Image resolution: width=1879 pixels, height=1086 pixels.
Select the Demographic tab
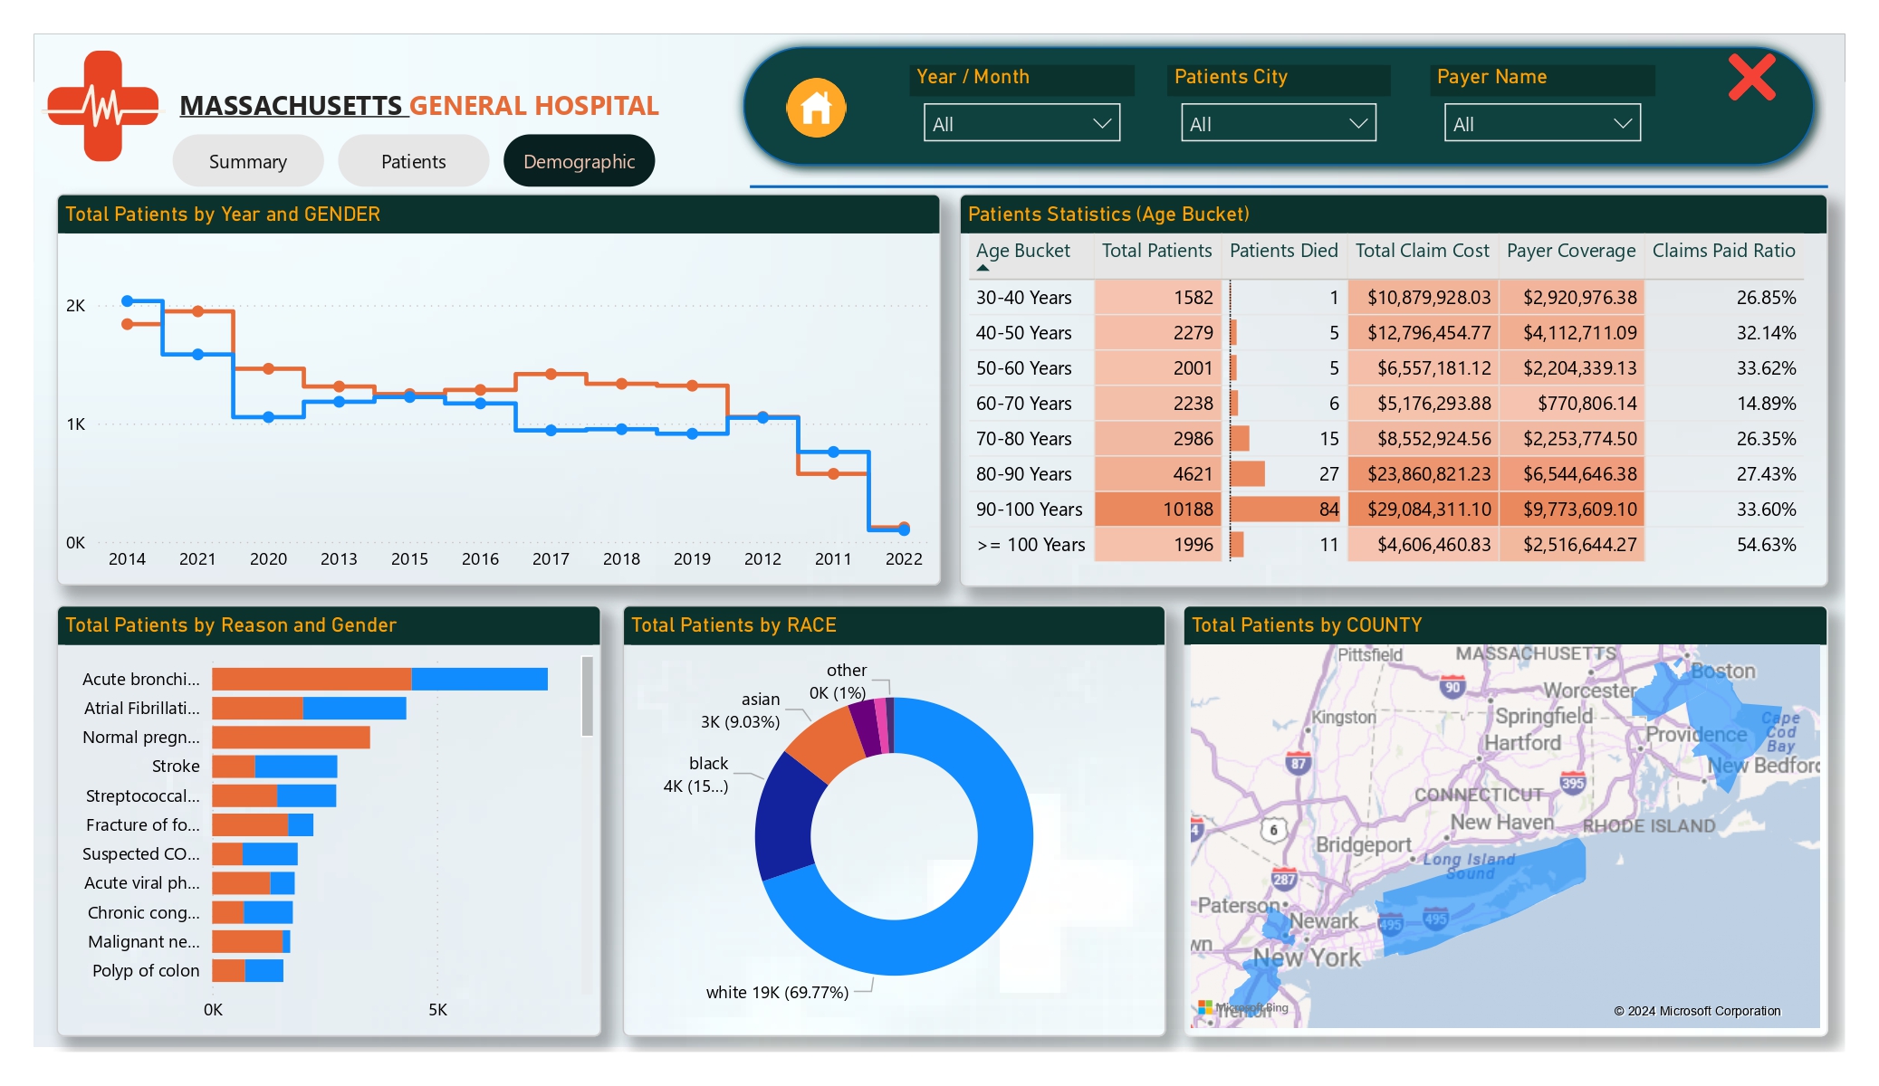pos(580,161)
